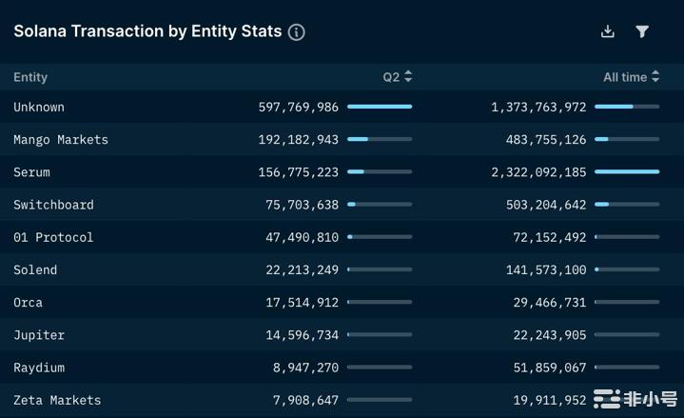The image size is (684, 418).
Task: Click Mango Markets Q2 value 192,182,943
Action: click(x=299, y=140)
